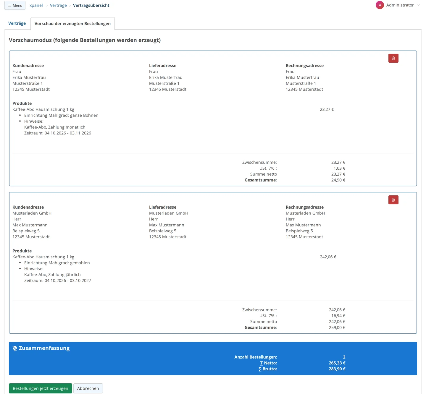The height and width of the screenshot is (394, 426).
Task: Click 'Musterstraße 1' under Lieferadresse
Action: [x=164, y=83]
